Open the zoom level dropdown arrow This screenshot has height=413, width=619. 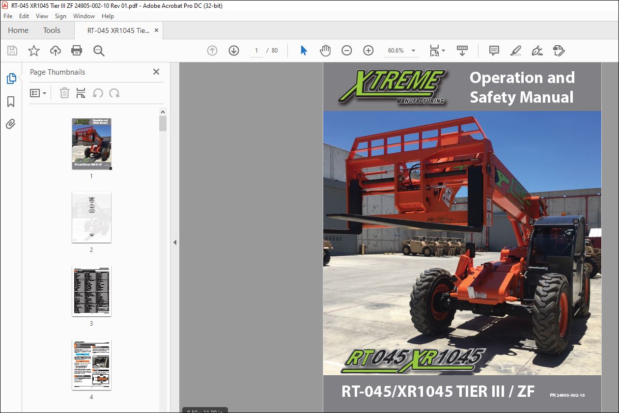pos(413,51)
